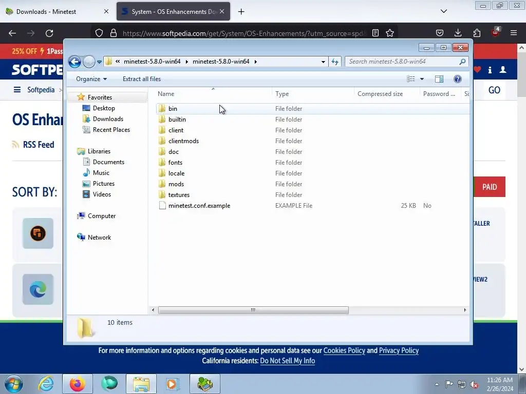
Task: Open Videos library
Action: tap(102, 194)
